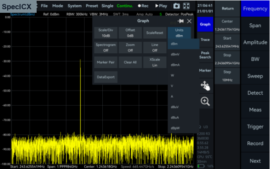Click the Spectrum(dBm) label
This screenshot has height=169, width=270.
click(x=22, y=14)
